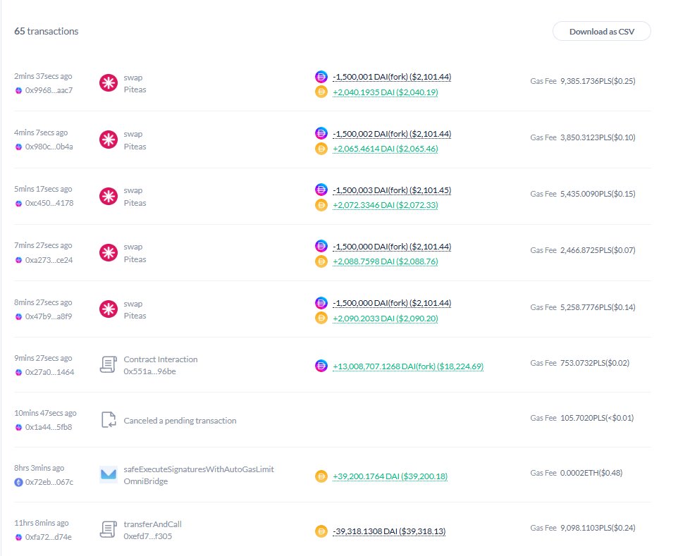678x556 pixels.
Task: Click the -1,500.001 DAI(fork) amount
Action: (392, 77)
